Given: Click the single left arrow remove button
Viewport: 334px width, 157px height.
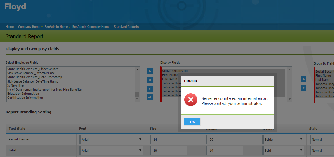Looking at the screenshot, I should [150, 89].
